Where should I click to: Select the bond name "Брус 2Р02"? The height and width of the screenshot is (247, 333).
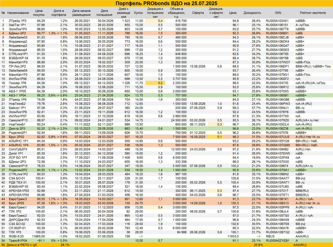click(16, 137)
